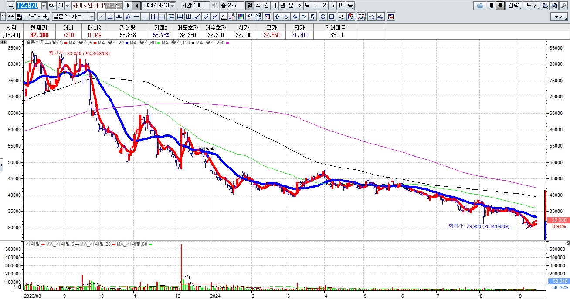Choose the 2-unit interval button
570x299 pixels.
(x=324, y=6)
